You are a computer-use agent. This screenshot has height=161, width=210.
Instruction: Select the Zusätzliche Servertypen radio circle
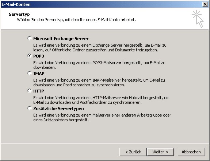pos(30,108)
